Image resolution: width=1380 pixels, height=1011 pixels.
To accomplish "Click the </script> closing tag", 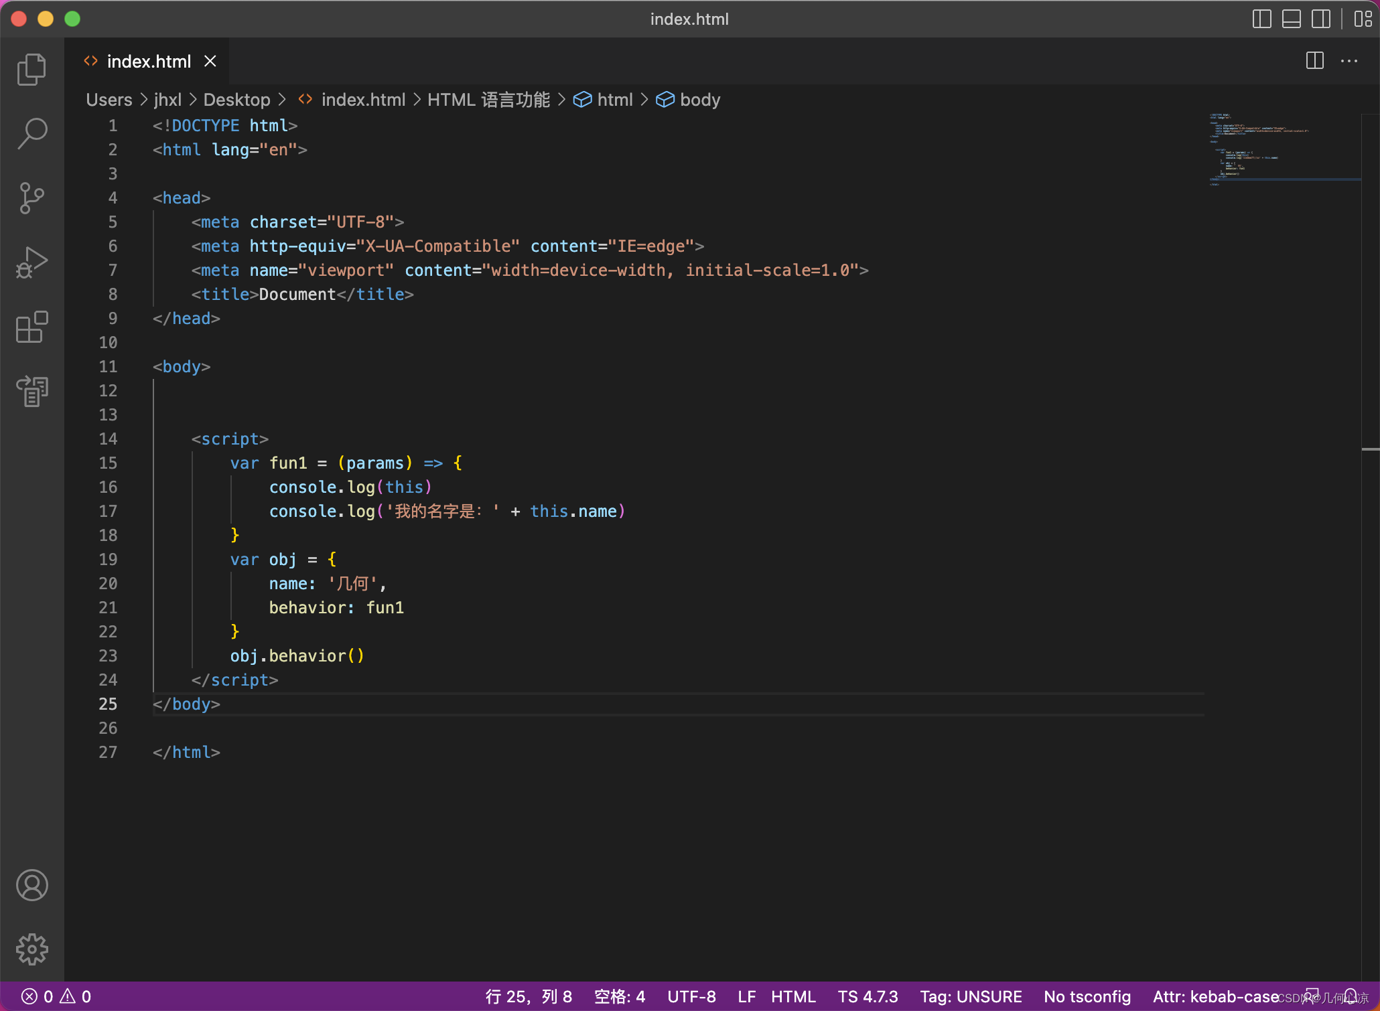I will pos(234,680).
